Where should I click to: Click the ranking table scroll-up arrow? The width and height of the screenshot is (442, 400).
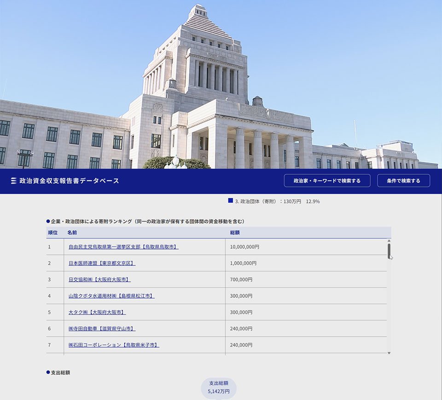[389, 241]
